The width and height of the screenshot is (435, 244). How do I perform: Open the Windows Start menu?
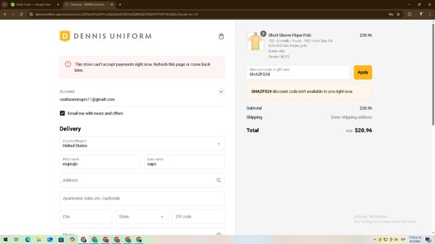(x=5, y=239)
